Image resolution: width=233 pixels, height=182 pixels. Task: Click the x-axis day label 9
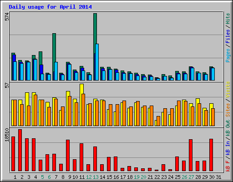point(70,177)
